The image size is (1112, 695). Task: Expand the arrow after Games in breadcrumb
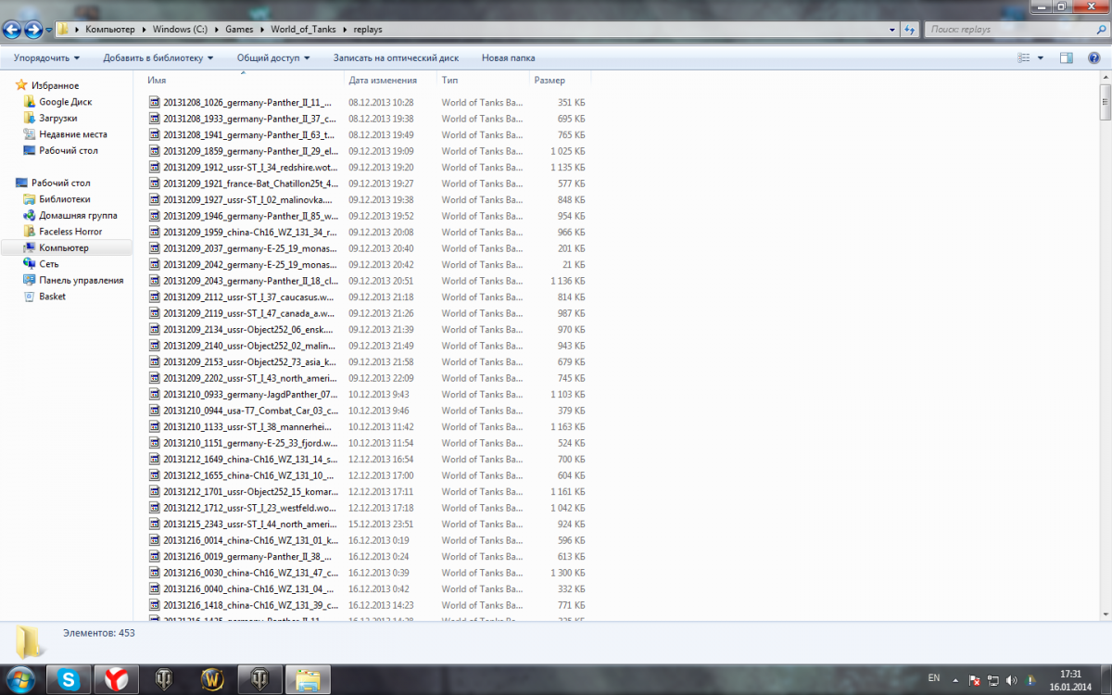click(x=261, y=30)
